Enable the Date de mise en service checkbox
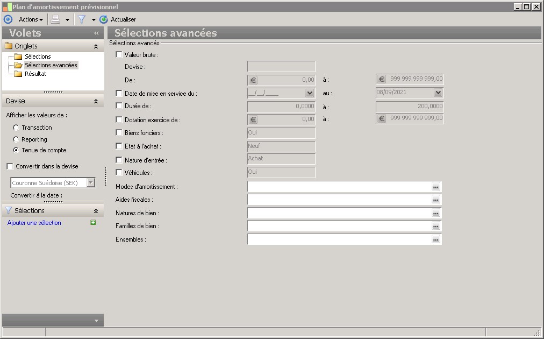The image size is (544, 339). (x=119, y=93)
